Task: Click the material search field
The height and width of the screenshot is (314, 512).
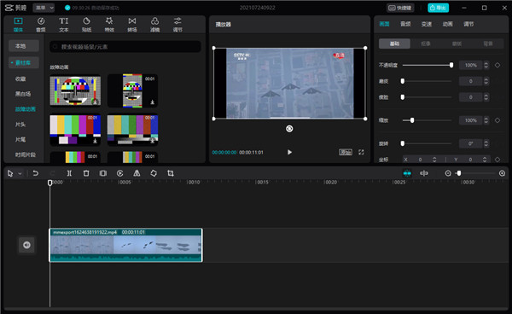Action: point(125,47)
